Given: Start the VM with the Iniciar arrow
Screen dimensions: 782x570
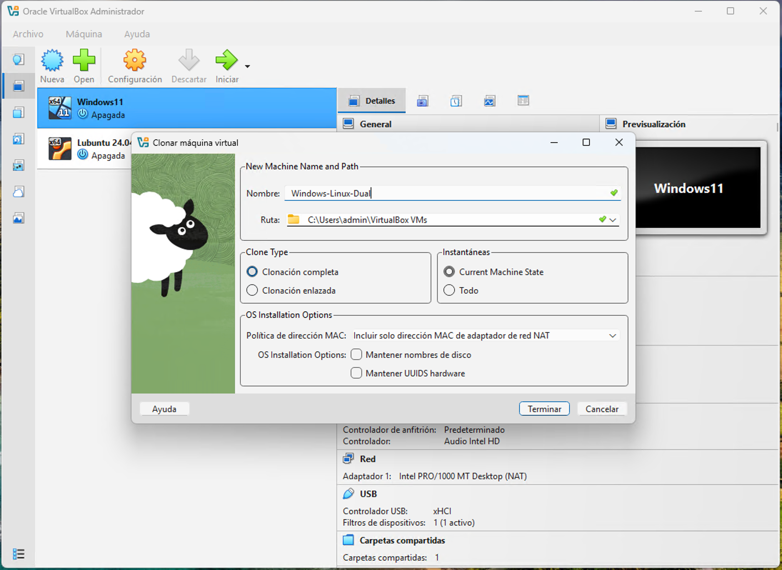Looking at the screenshot, I should pos(226,60).
